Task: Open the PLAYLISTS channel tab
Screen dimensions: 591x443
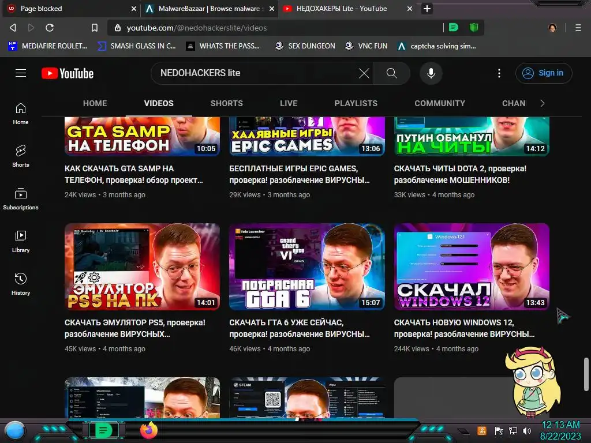Action: coord(356,103)
